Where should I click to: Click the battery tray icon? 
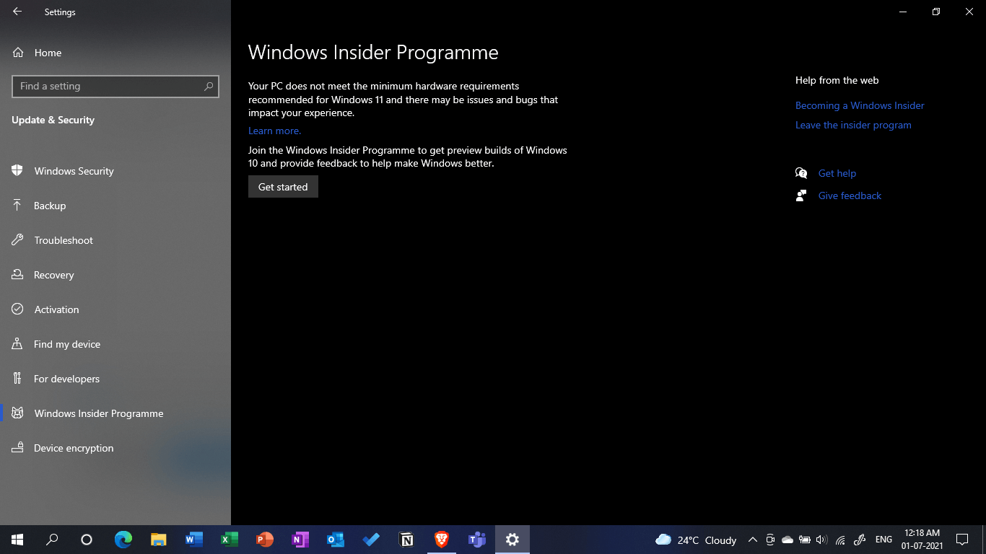pos(805,540)
